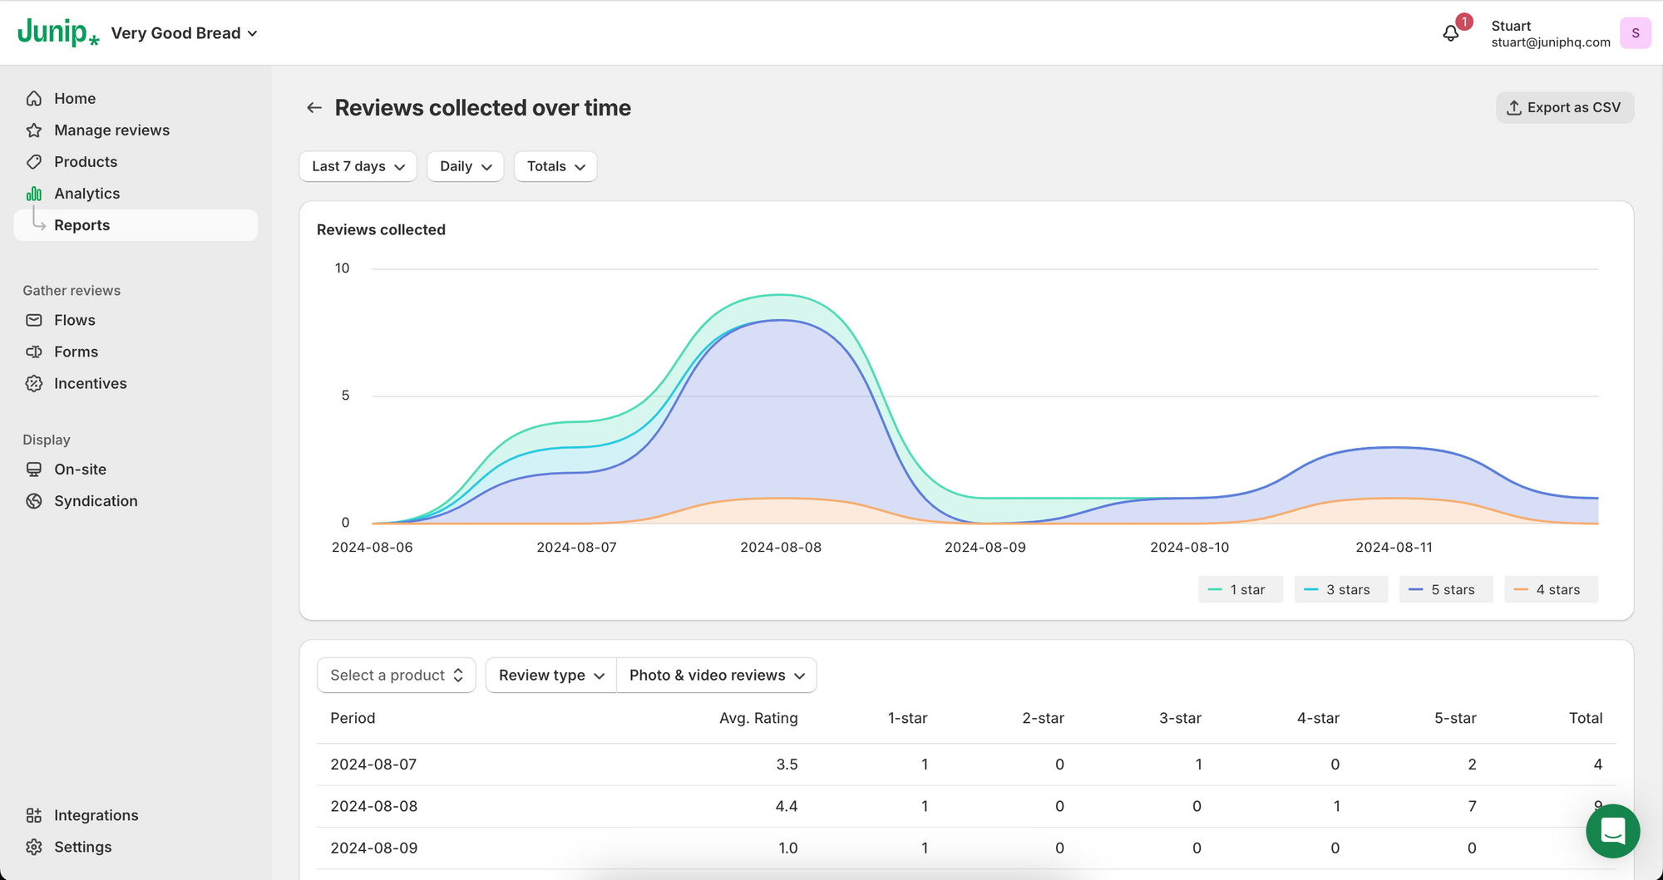Screen dimensions: 1663x880
Task: Open the notifications bell
Action: point(1451,33)
